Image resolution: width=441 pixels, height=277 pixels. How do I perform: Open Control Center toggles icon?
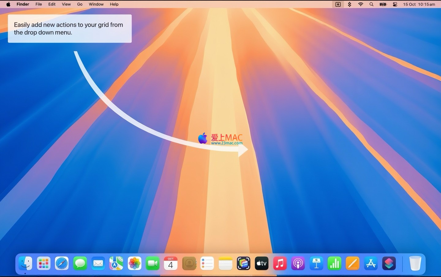[x=395, y=4]
